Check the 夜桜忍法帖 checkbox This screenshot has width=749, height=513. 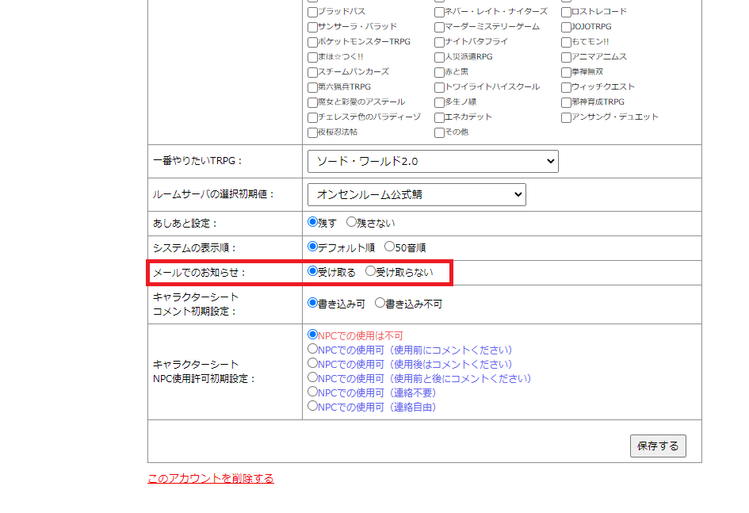[x=312, y=132]
